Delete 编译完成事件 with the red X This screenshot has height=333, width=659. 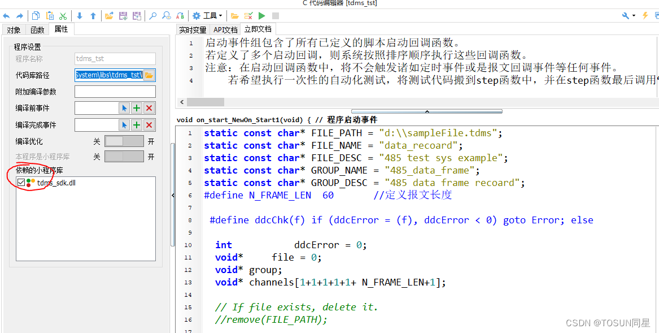[149, 125]
